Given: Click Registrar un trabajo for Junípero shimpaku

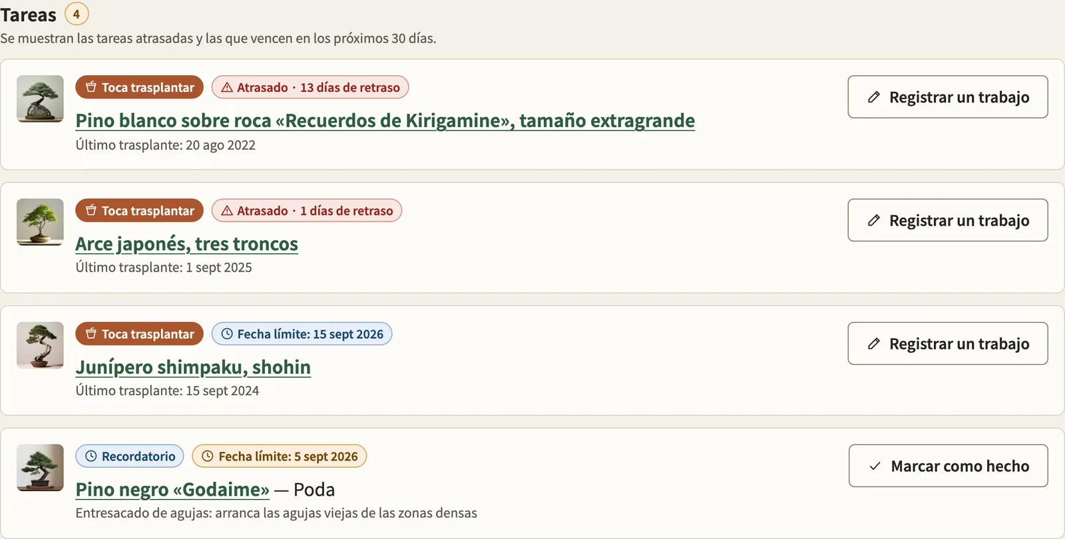Looking at the screenshot, I should (x=948, y=343).
